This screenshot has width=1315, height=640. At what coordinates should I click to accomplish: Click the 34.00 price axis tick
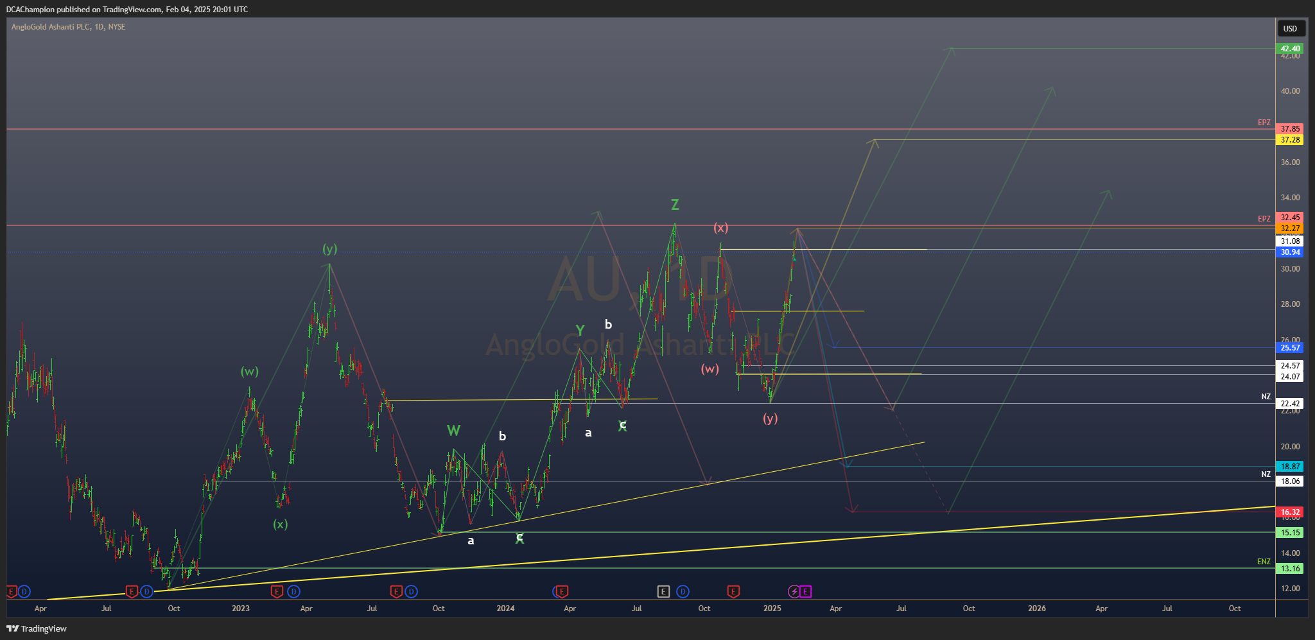tap(1290, 198)
